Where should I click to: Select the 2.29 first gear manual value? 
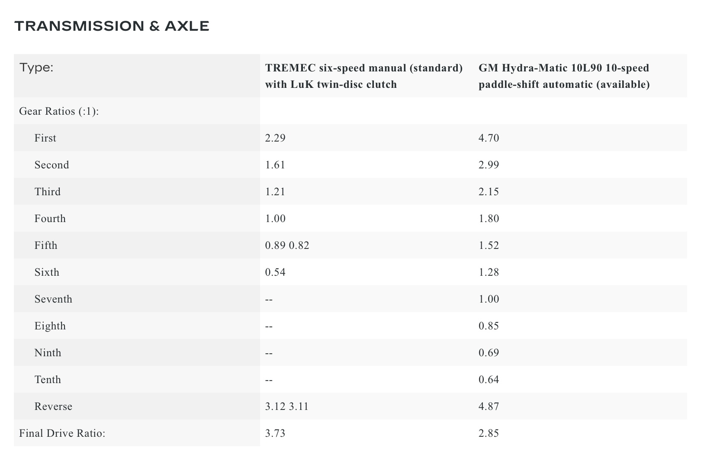point(275,138)
